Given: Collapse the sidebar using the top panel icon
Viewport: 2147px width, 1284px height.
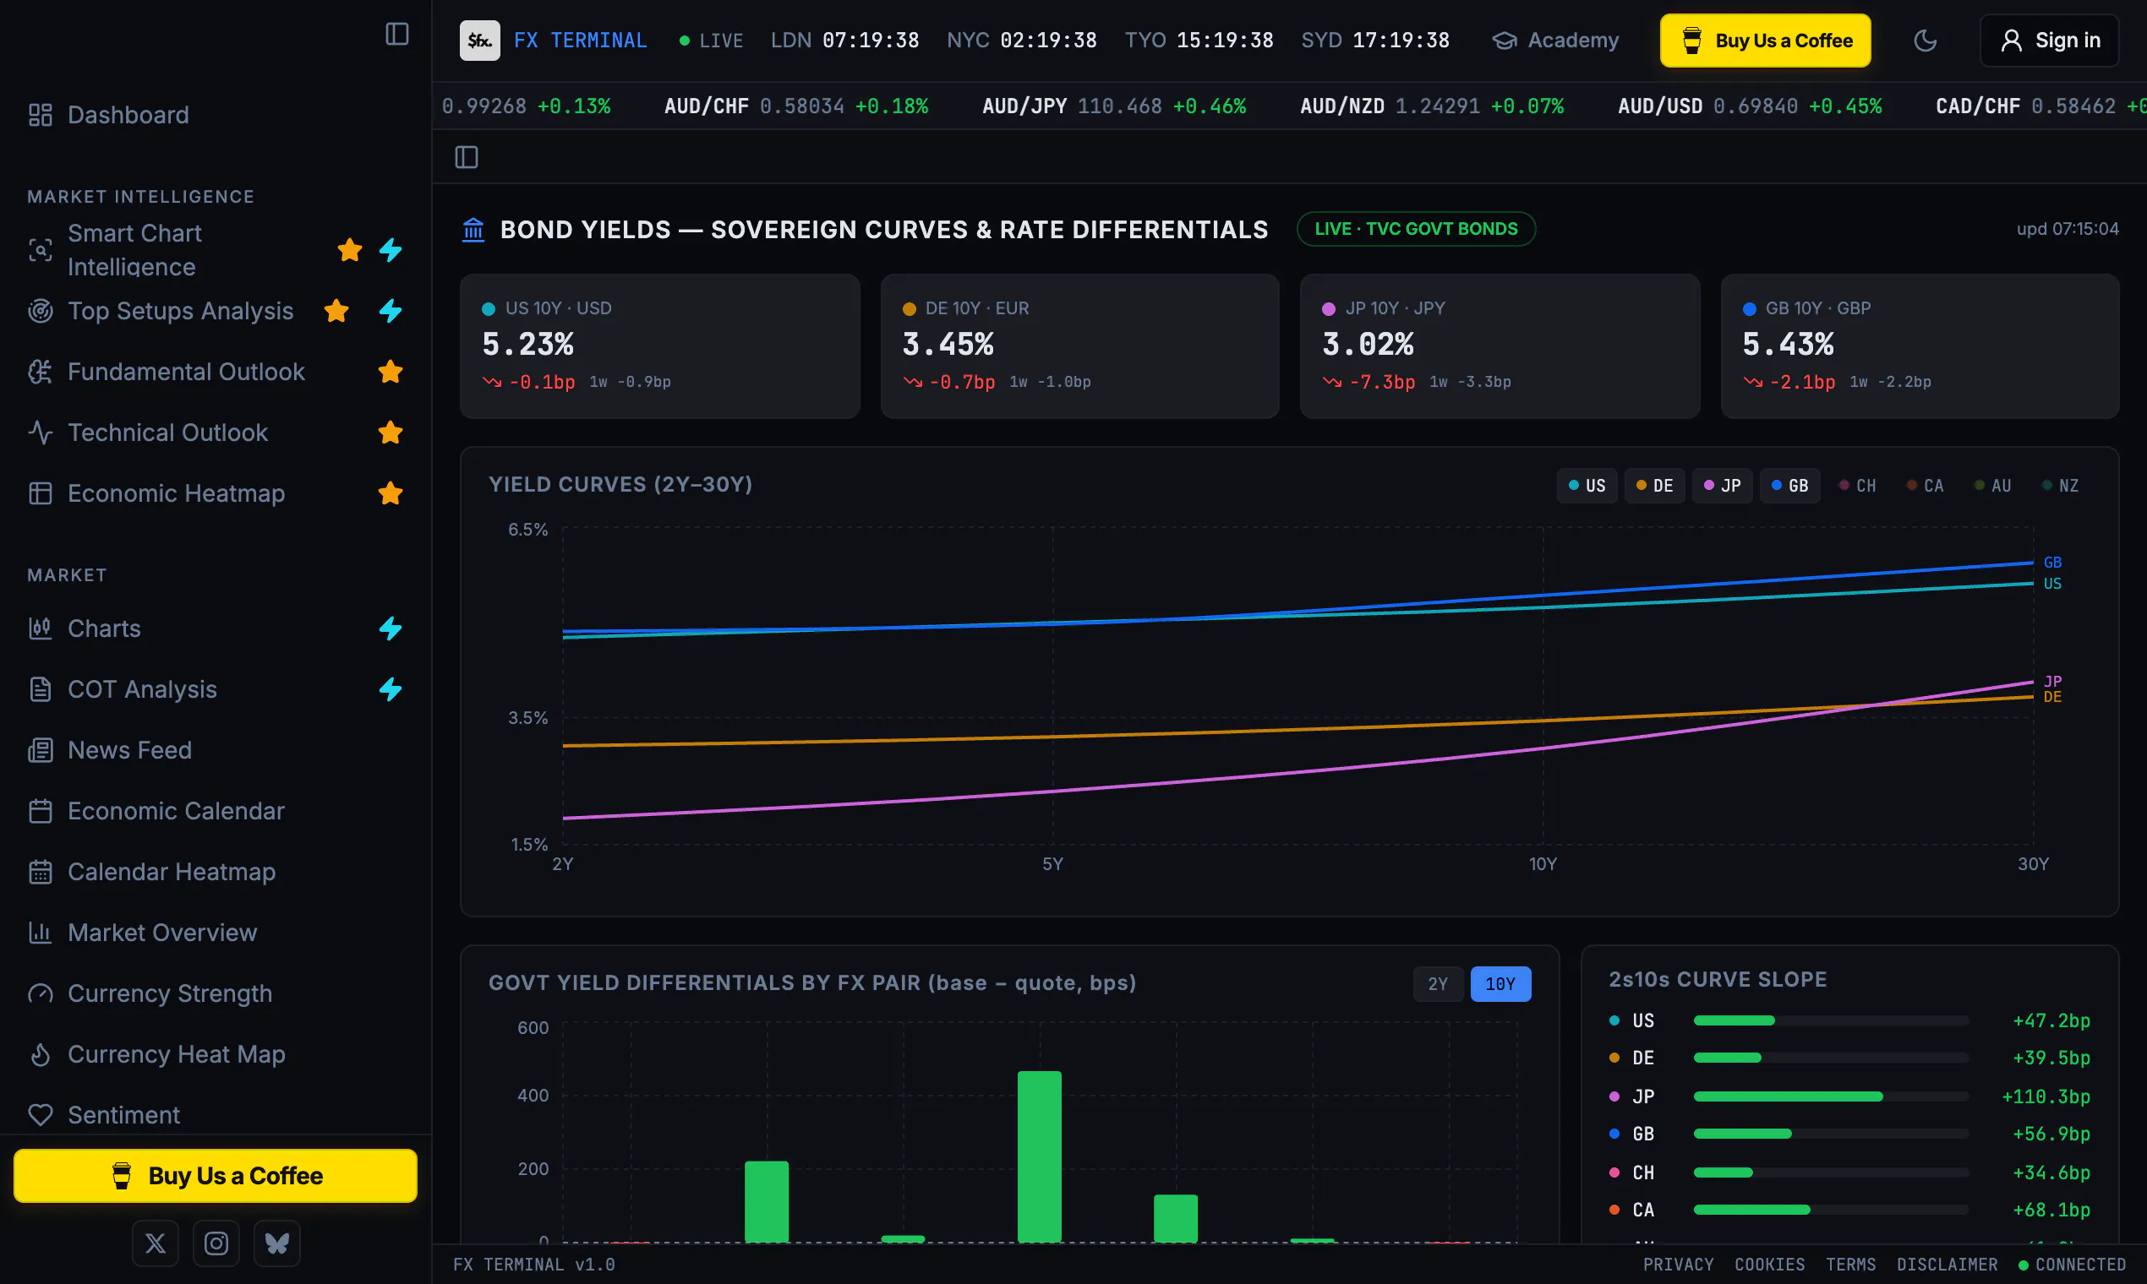Looking at the screenshot, I should (396, 35).
